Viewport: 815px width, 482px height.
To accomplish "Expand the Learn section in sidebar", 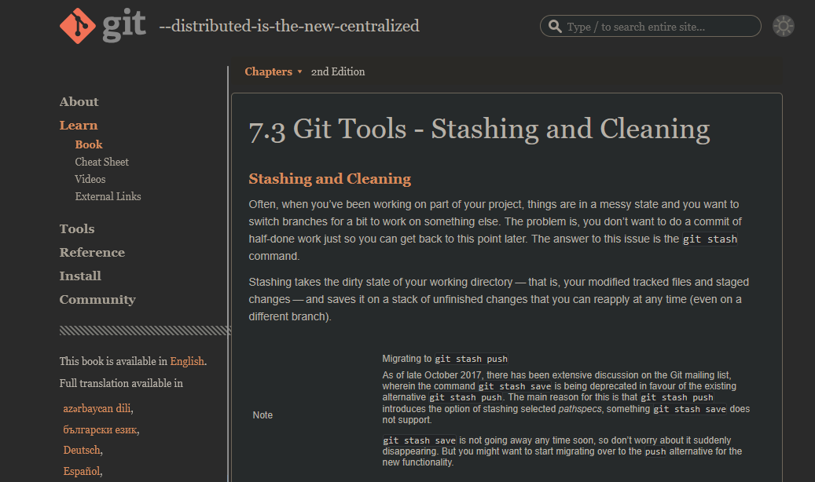I will tap(78, 125).
